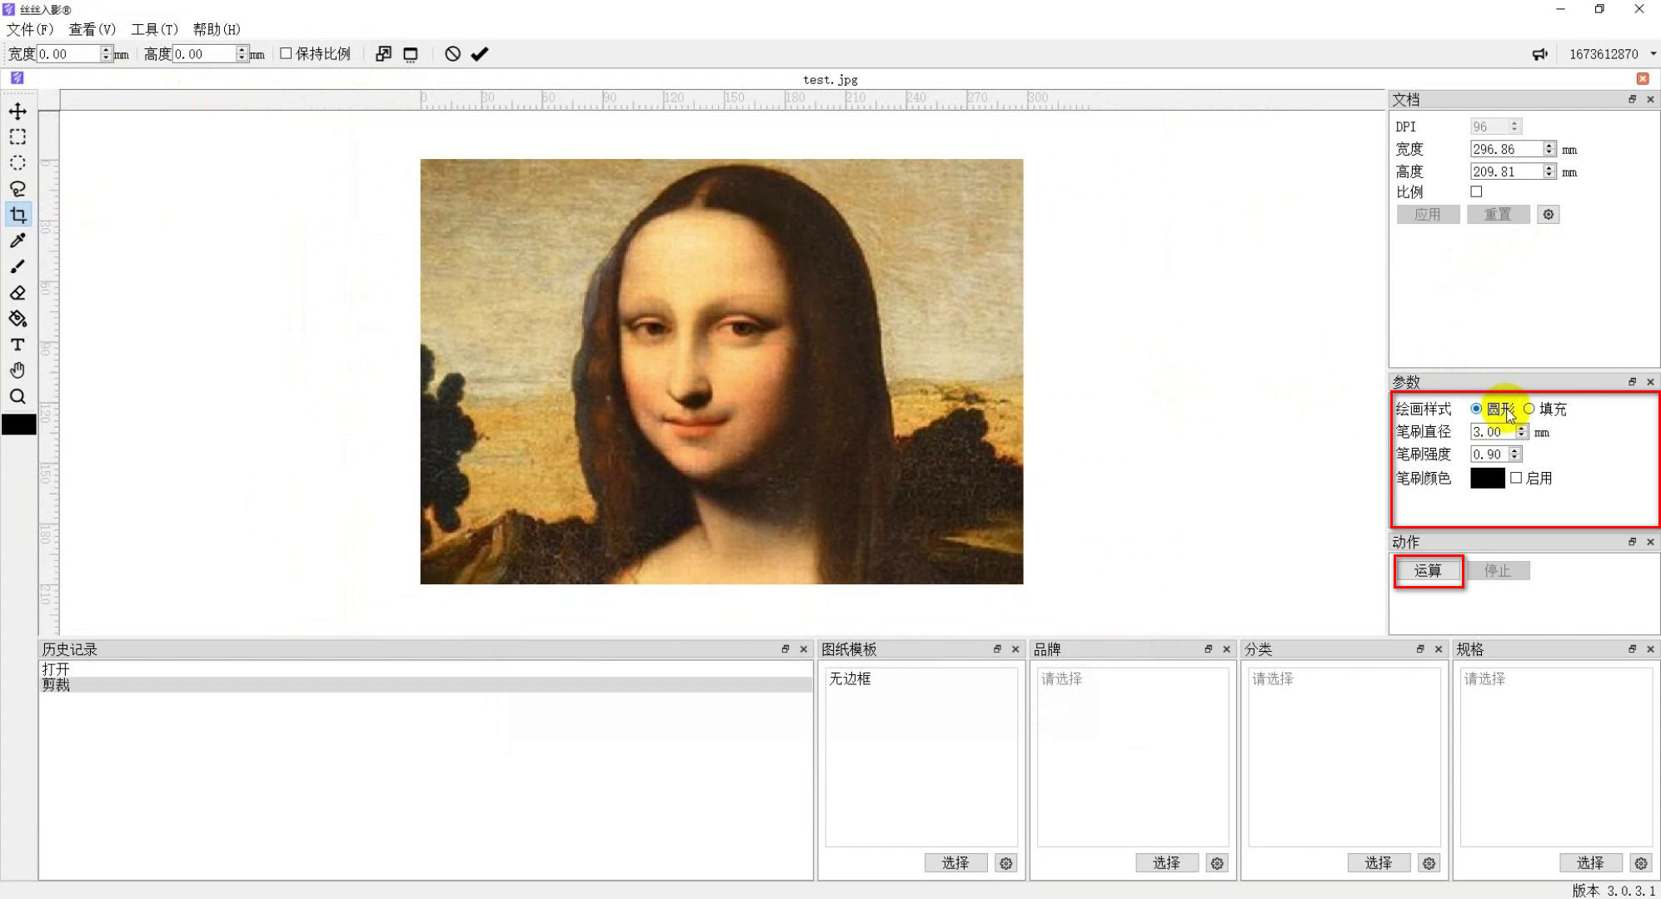
Task: Select the 填充 drawing style radio button
Action: point(1529,409)
